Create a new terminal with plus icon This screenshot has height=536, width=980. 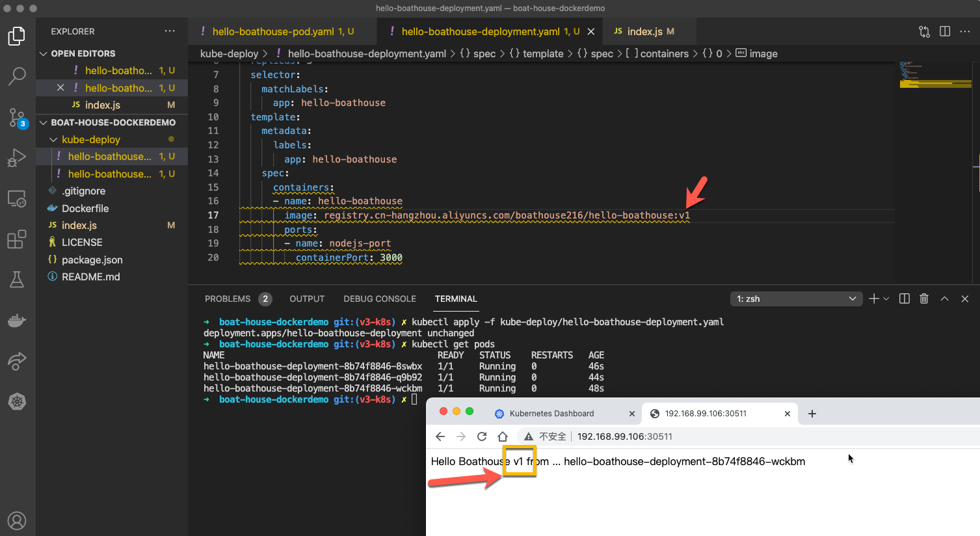[x=874, y=299]
